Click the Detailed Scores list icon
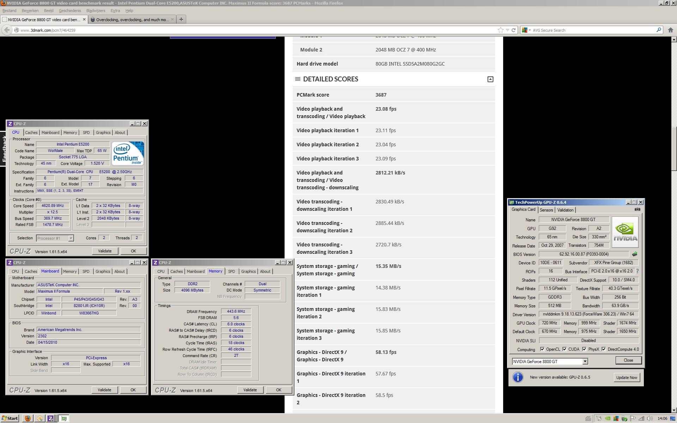This screenshot has width=677, height=423. (298, 79)
